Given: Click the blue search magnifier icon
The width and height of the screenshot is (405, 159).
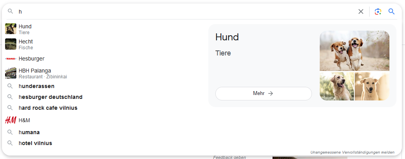Looking at the screenshot, I should pos(392,12).
